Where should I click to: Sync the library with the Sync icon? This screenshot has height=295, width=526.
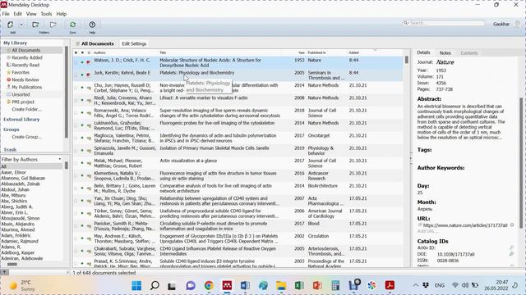click(x=73, y=25)
